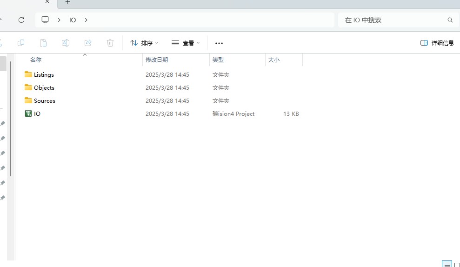This screenshot has width=460, height=267.
Task: Expand the chevron after IO in path
Action: click(x=86, y=20)
